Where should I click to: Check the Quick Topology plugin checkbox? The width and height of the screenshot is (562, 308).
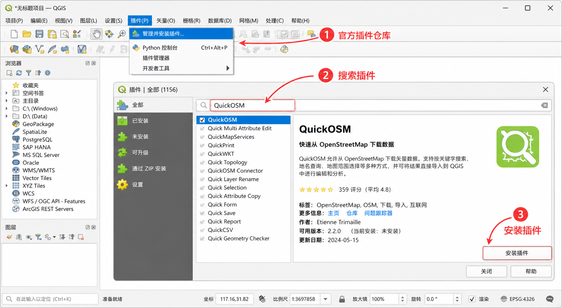pos(202,162)
